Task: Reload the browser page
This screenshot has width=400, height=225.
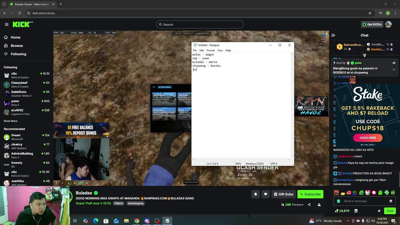Action: (19, 13)
